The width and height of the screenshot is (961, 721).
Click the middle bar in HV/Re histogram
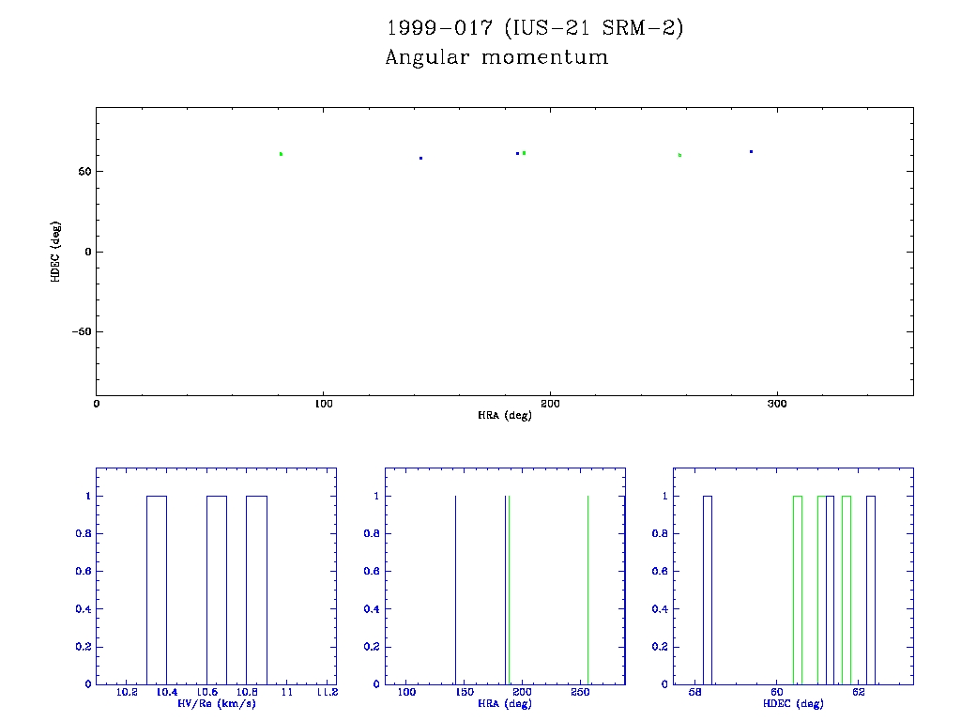pos(217,590)
